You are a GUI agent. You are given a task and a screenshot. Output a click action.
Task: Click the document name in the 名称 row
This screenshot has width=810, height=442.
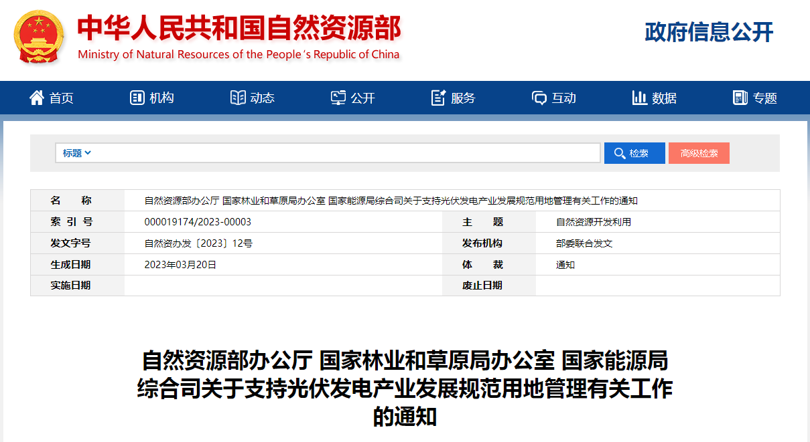coord(391,201)
